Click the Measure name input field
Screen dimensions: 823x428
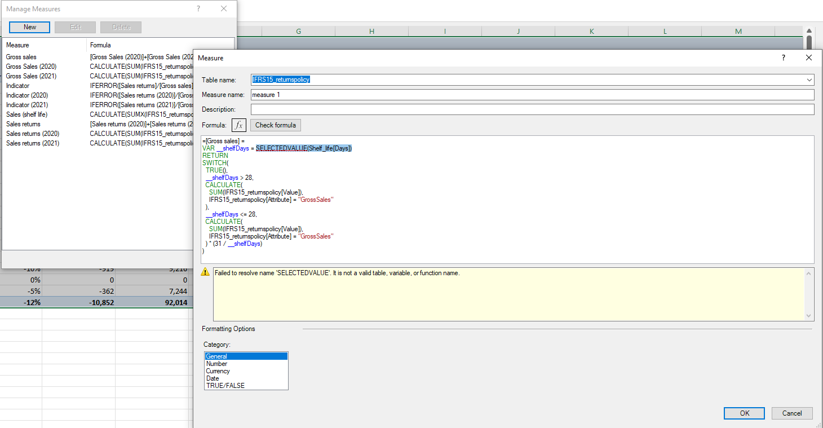[532, 95]
